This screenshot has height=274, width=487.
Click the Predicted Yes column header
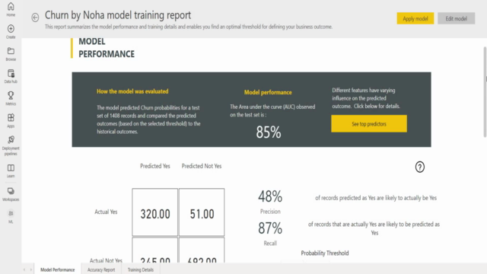(x=155, y=166)
